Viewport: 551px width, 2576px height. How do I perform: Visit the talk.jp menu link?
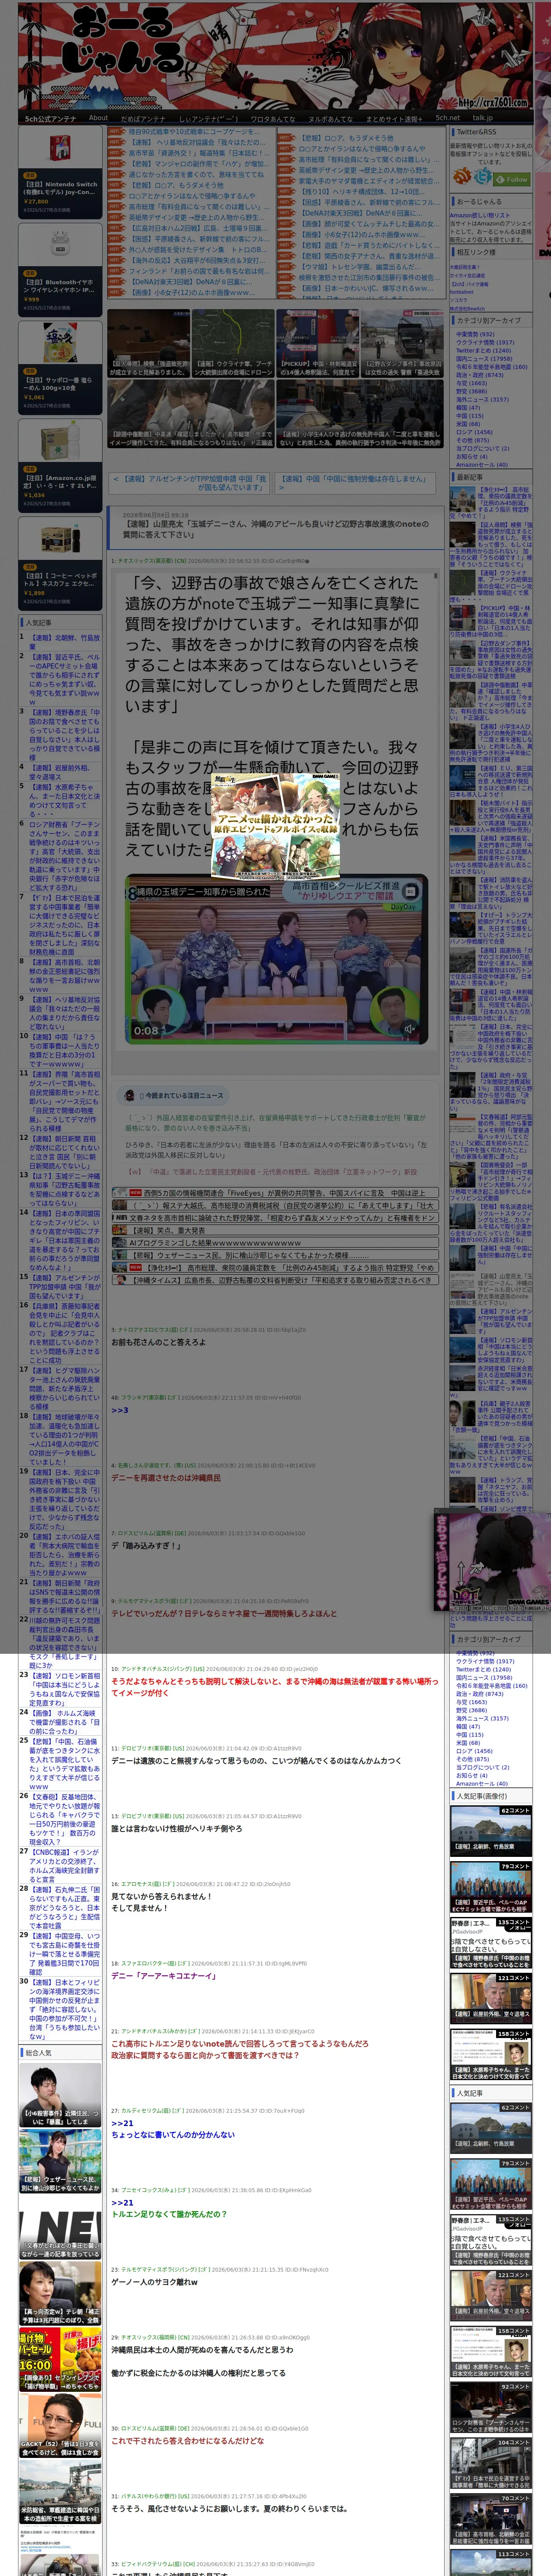click(483, 118)
